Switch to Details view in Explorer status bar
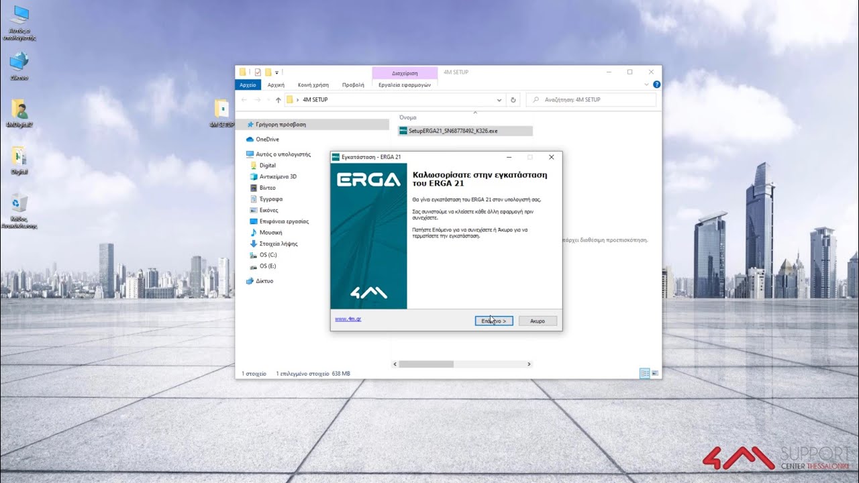This screenshot has width=859, height=483. [644, 373]
